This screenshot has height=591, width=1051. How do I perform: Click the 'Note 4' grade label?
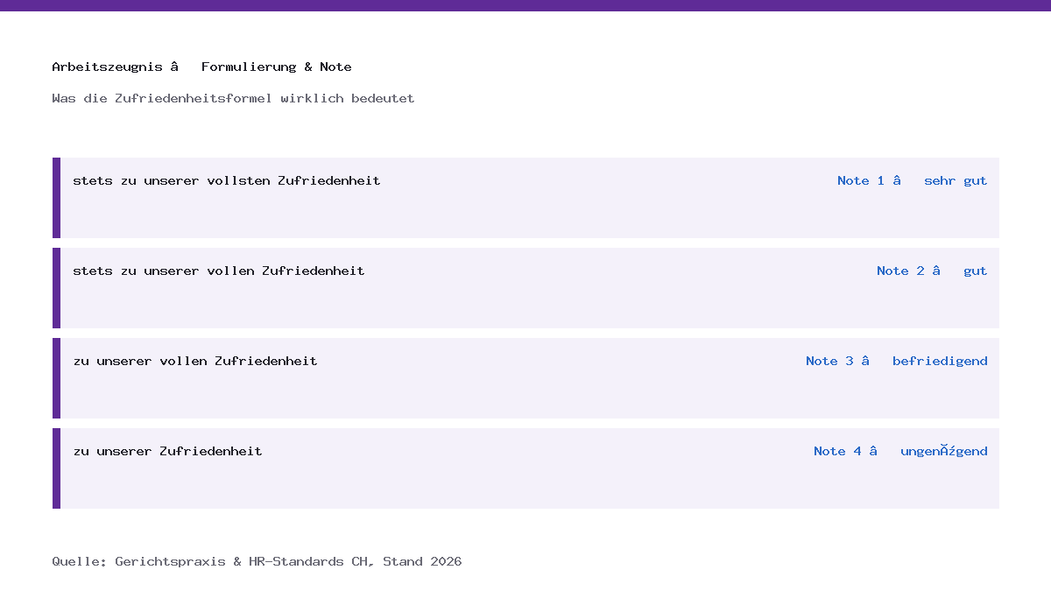[x=900, y=451]
